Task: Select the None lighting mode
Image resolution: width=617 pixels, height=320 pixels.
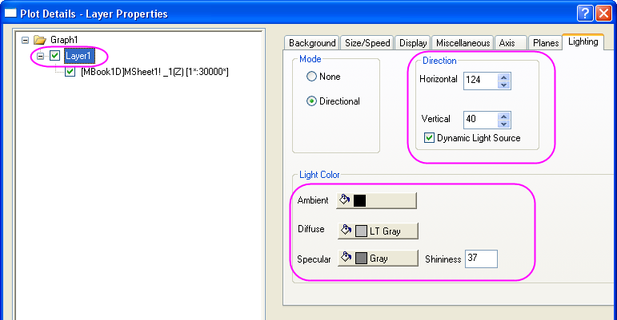Action: pos(312,77)
